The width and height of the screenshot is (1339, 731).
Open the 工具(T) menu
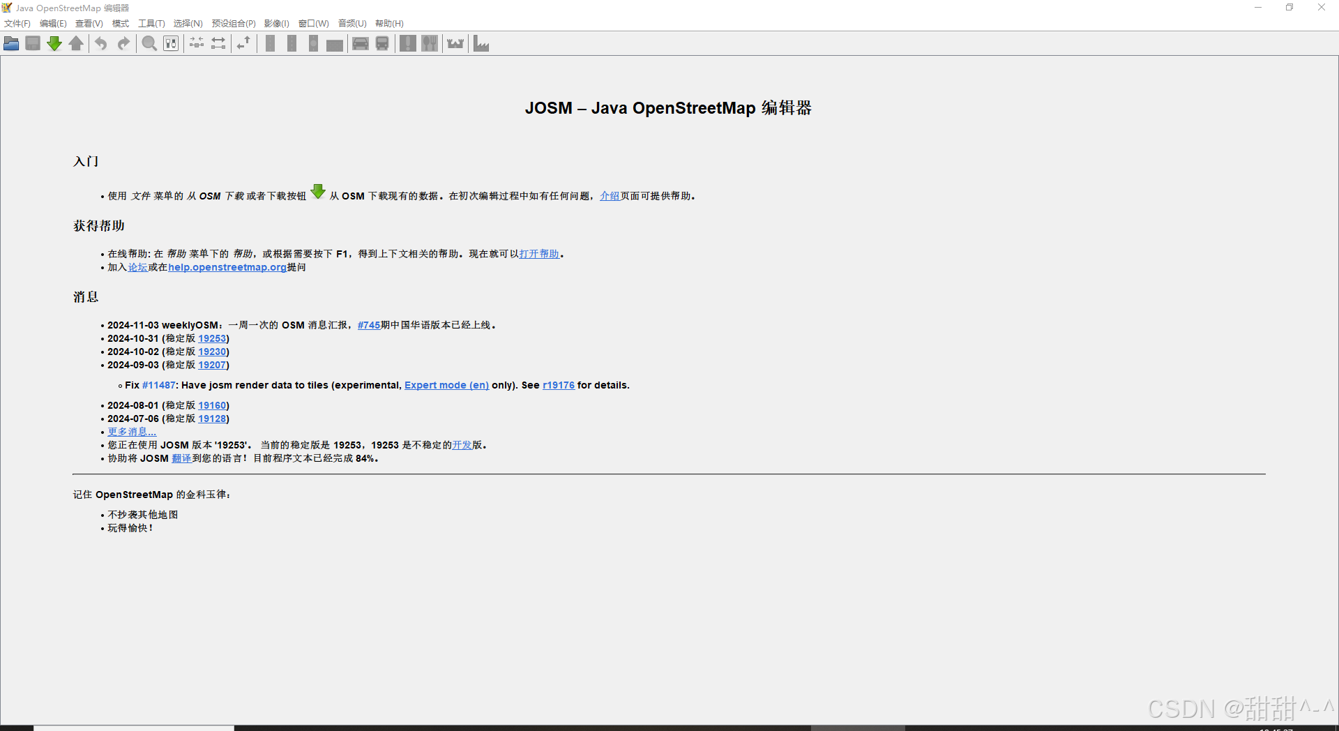click(151, 24)
